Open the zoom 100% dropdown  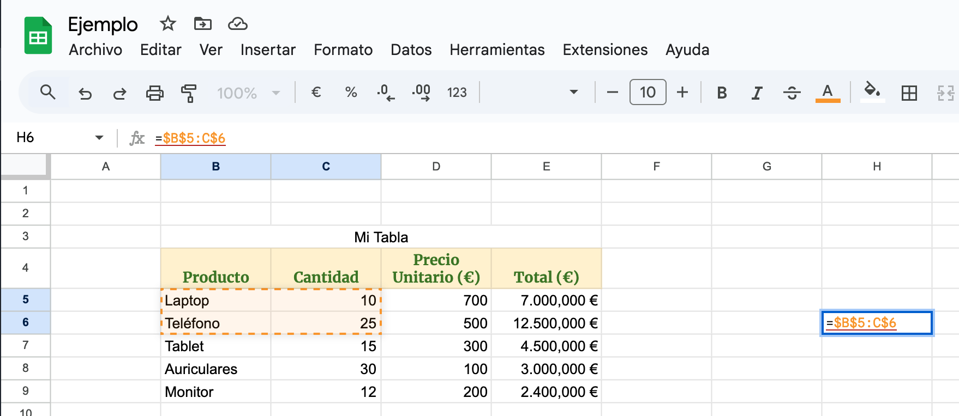pos(248,93)
